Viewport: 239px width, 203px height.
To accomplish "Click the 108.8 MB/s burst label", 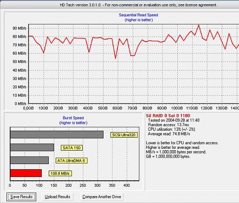I will pyautogui.click(x=60, y=173).
